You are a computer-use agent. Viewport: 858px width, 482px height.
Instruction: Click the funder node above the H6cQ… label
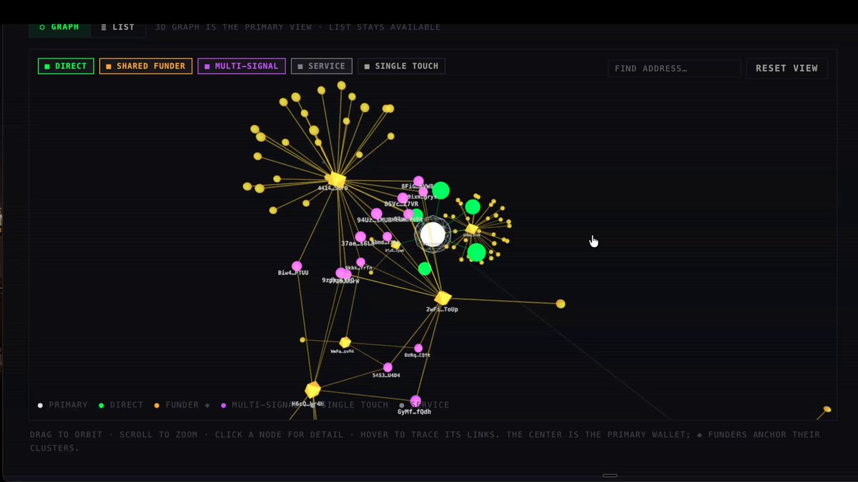tap(312, 390)
